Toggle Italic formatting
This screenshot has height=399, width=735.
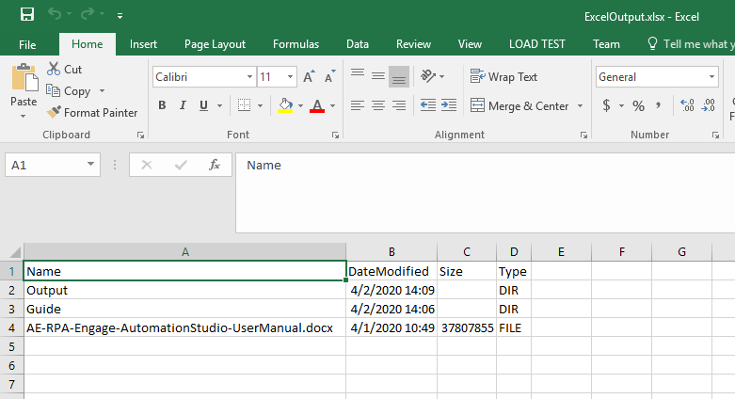(x=182, y=106)
